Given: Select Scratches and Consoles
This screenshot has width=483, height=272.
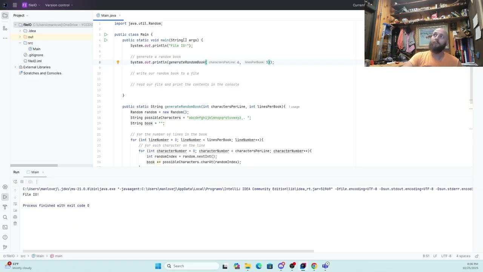Looking at the screenshot, I should coord(40,73).
